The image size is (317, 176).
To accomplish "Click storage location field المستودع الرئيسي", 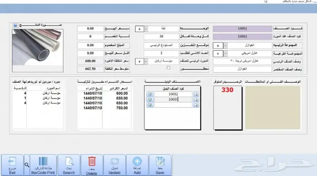I will pyautogui.click(x=161, y=45).
